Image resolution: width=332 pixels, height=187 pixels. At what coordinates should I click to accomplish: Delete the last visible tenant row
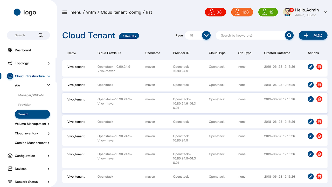tap(319, 177)
